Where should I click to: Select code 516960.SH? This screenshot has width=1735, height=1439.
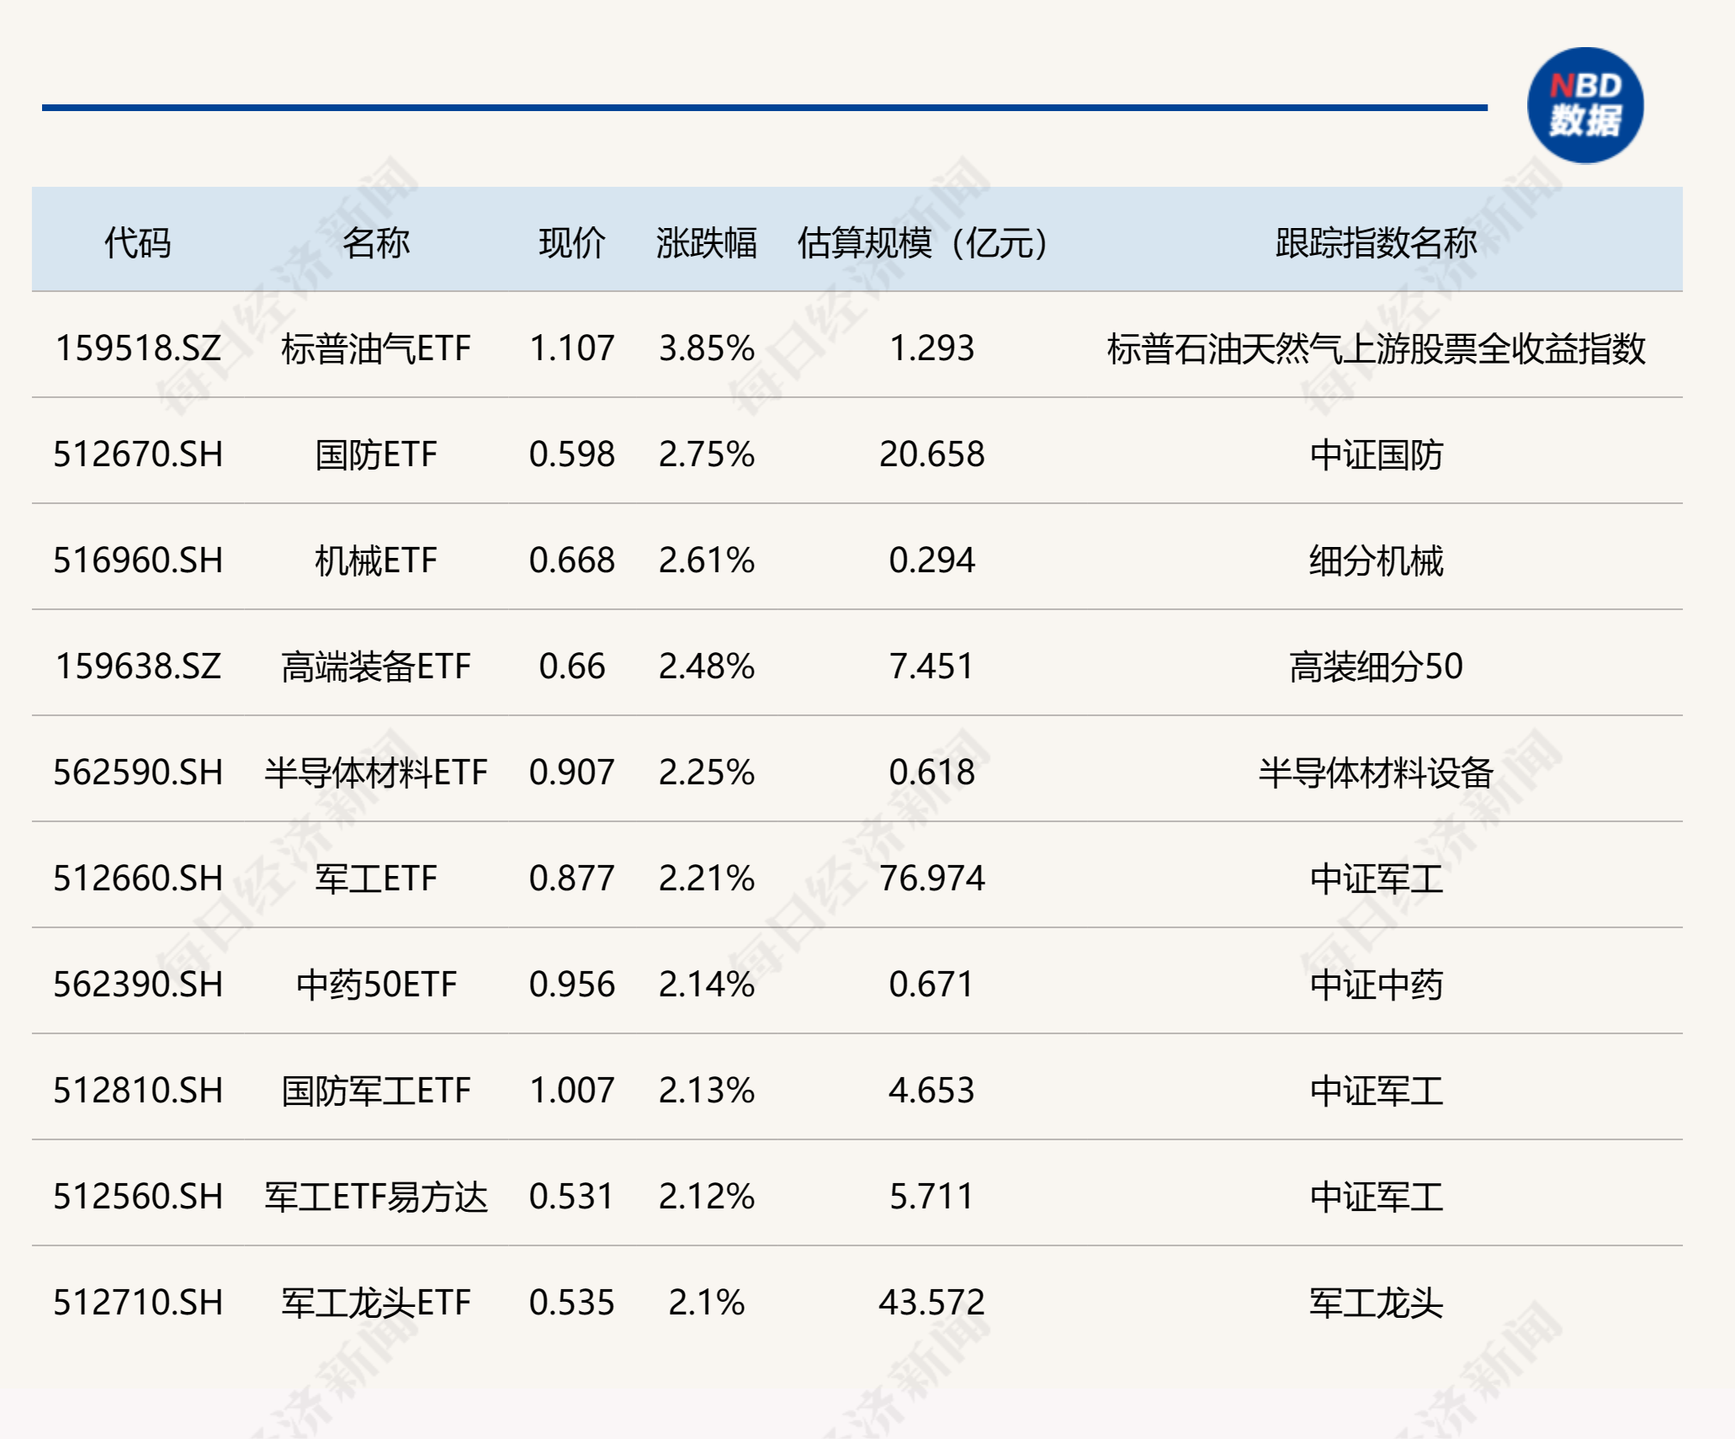[x=138, y=560]
